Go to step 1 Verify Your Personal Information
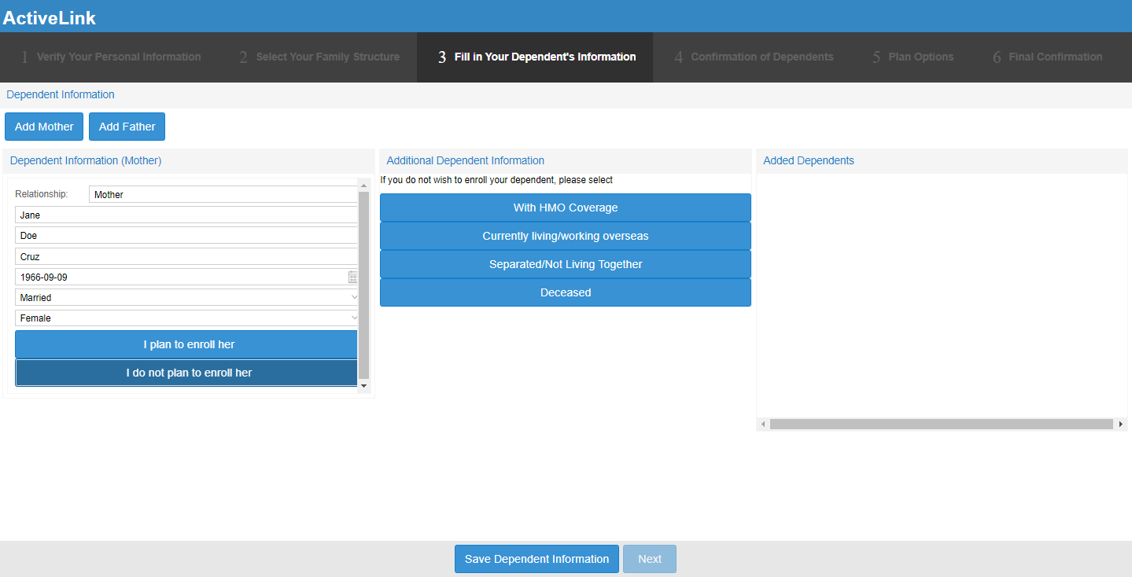This screenshot has width=1132, height=577. point(110,57)
